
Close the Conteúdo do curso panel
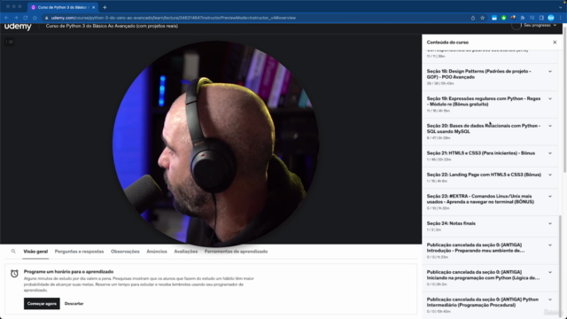[x=555, y=43]
